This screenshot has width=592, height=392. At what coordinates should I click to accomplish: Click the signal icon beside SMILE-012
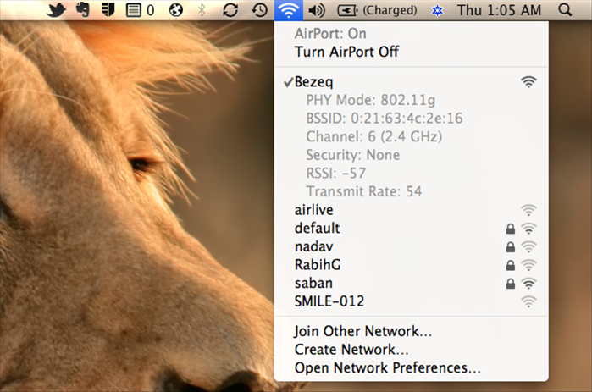pos(528,301)
